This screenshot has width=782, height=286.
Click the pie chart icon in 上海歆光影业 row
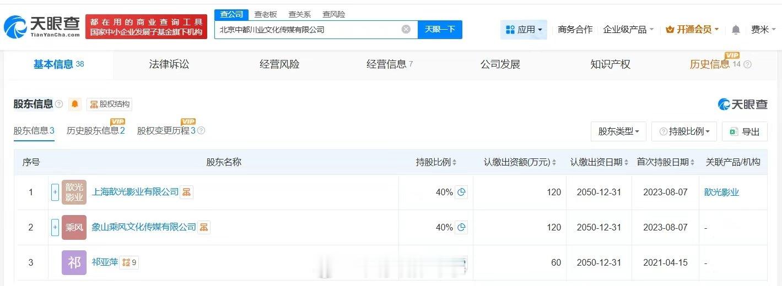click(462, 192)
